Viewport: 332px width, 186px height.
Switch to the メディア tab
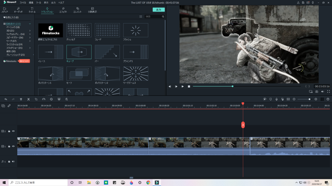tap(5, 10)
